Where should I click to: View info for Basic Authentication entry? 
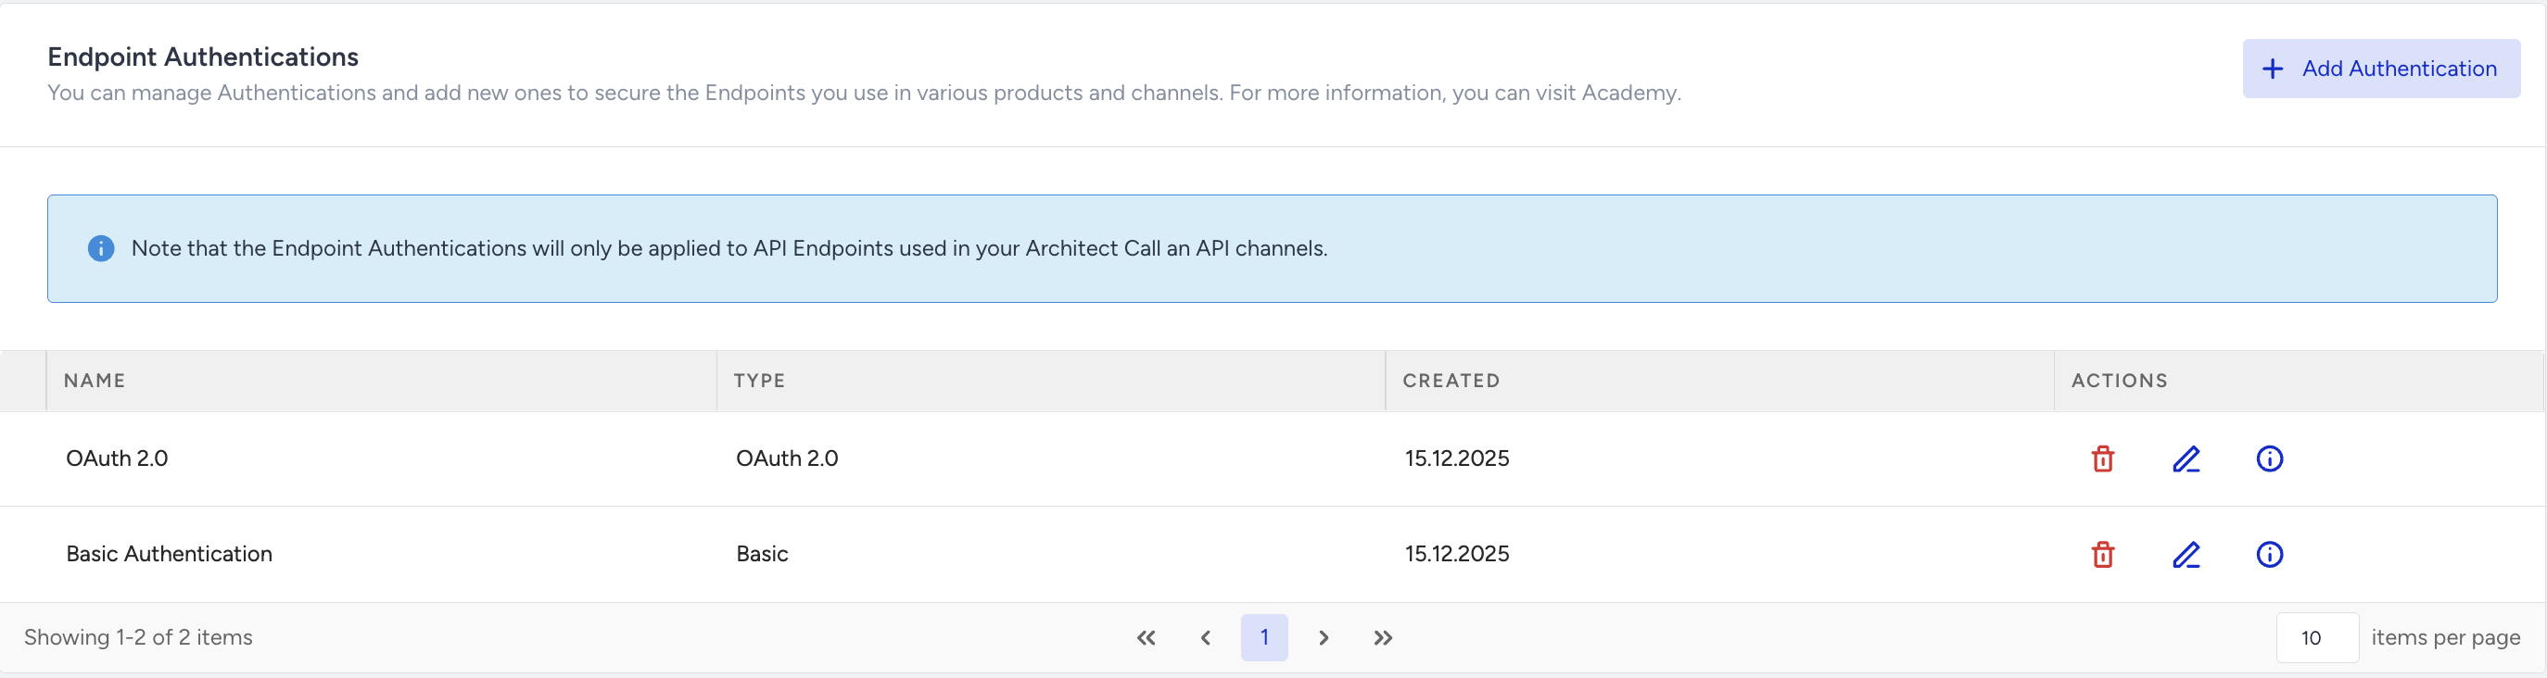click(2269, 555)
